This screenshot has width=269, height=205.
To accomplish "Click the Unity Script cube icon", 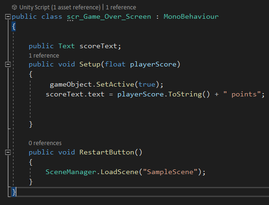I will [15, 7].
